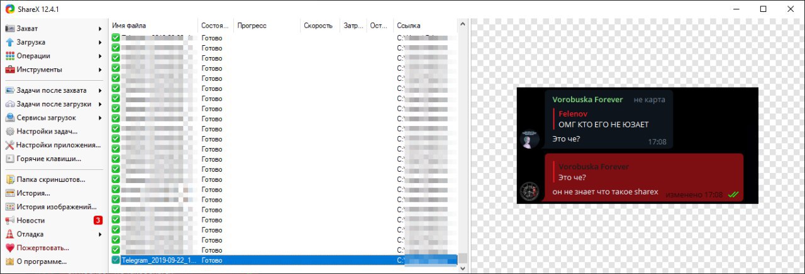This screenshot has width=805, height=274.
Task: Open История изображений...
Action: pyautogui.click(x=53, y=207)
